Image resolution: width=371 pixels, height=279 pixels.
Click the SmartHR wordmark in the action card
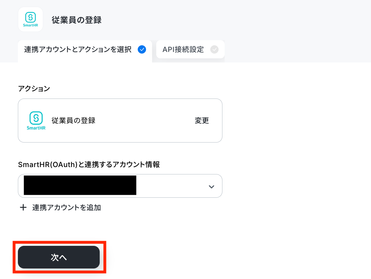pos(36,128)
